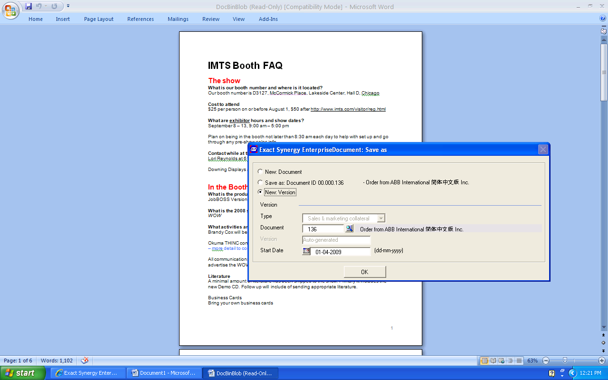Switch to Draft view

coord(520,361)
